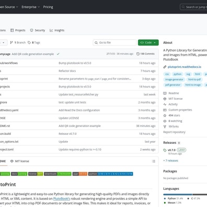Expand the Enterprise menu
207x207 pixels.
pyautogui.click(x=31, y=7)
